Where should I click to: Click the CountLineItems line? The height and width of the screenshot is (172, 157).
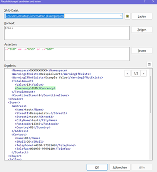[x=40, y=95]
